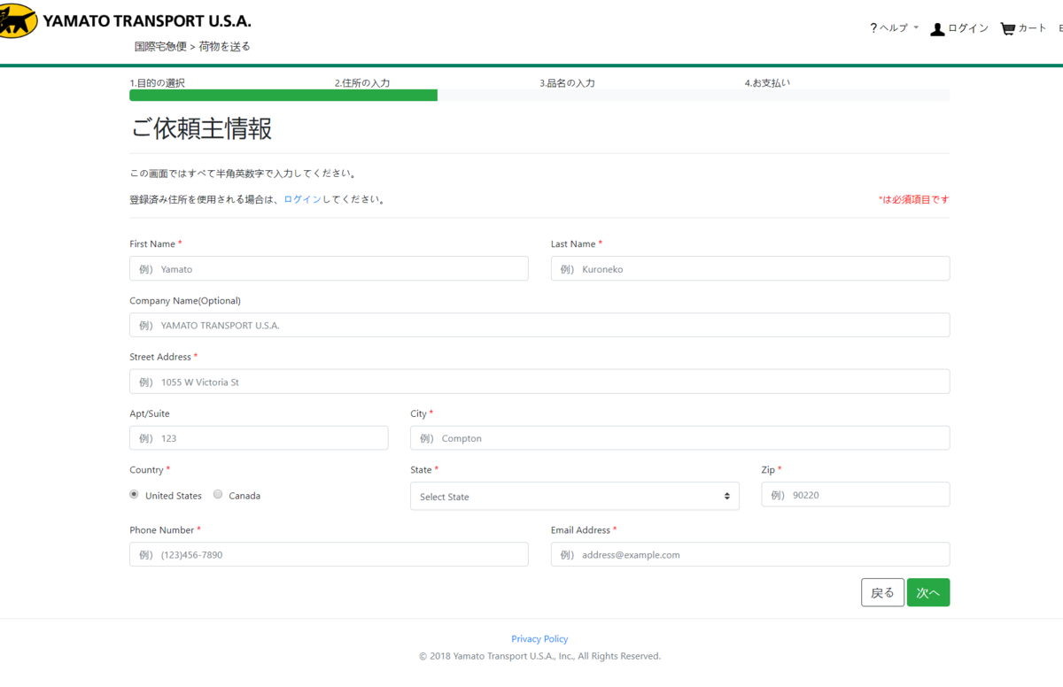Click step 3.品名の入力 label

(567, 82)
